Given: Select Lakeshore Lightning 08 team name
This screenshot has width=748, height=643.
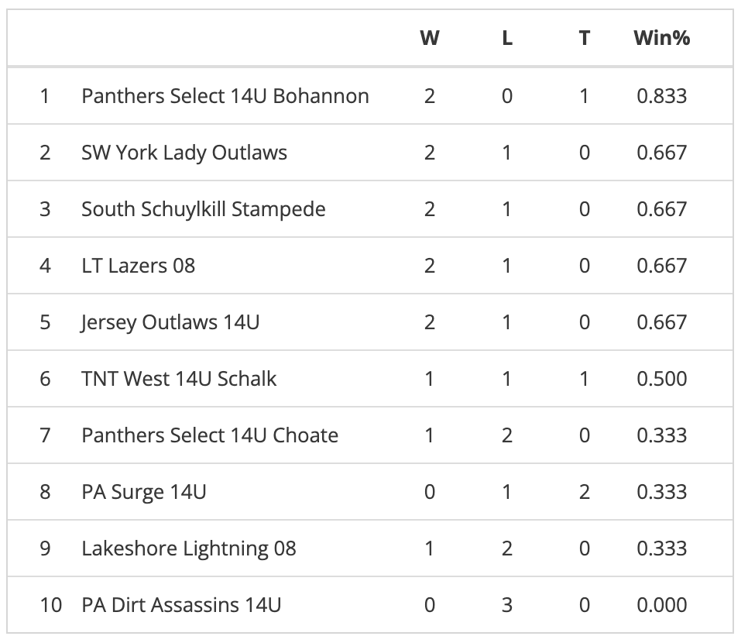Looking at the screenshot, I should (189, 548).
